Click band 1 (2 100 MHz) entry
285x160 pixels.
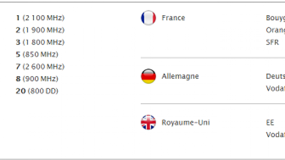tap(40, 18)
